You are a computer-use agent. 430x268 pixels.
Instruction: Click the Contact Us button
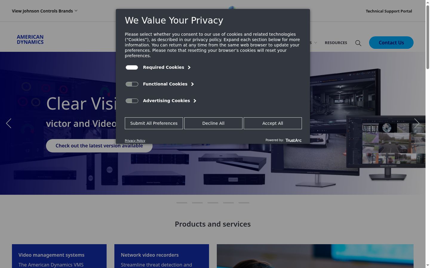pyautogui.click(x=391, y=43)
